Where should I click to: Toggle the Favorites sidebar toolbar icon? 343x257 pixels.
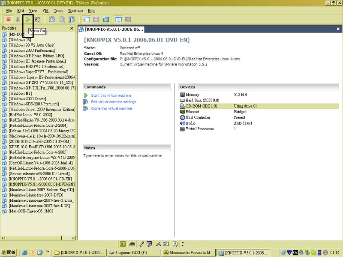87,19
